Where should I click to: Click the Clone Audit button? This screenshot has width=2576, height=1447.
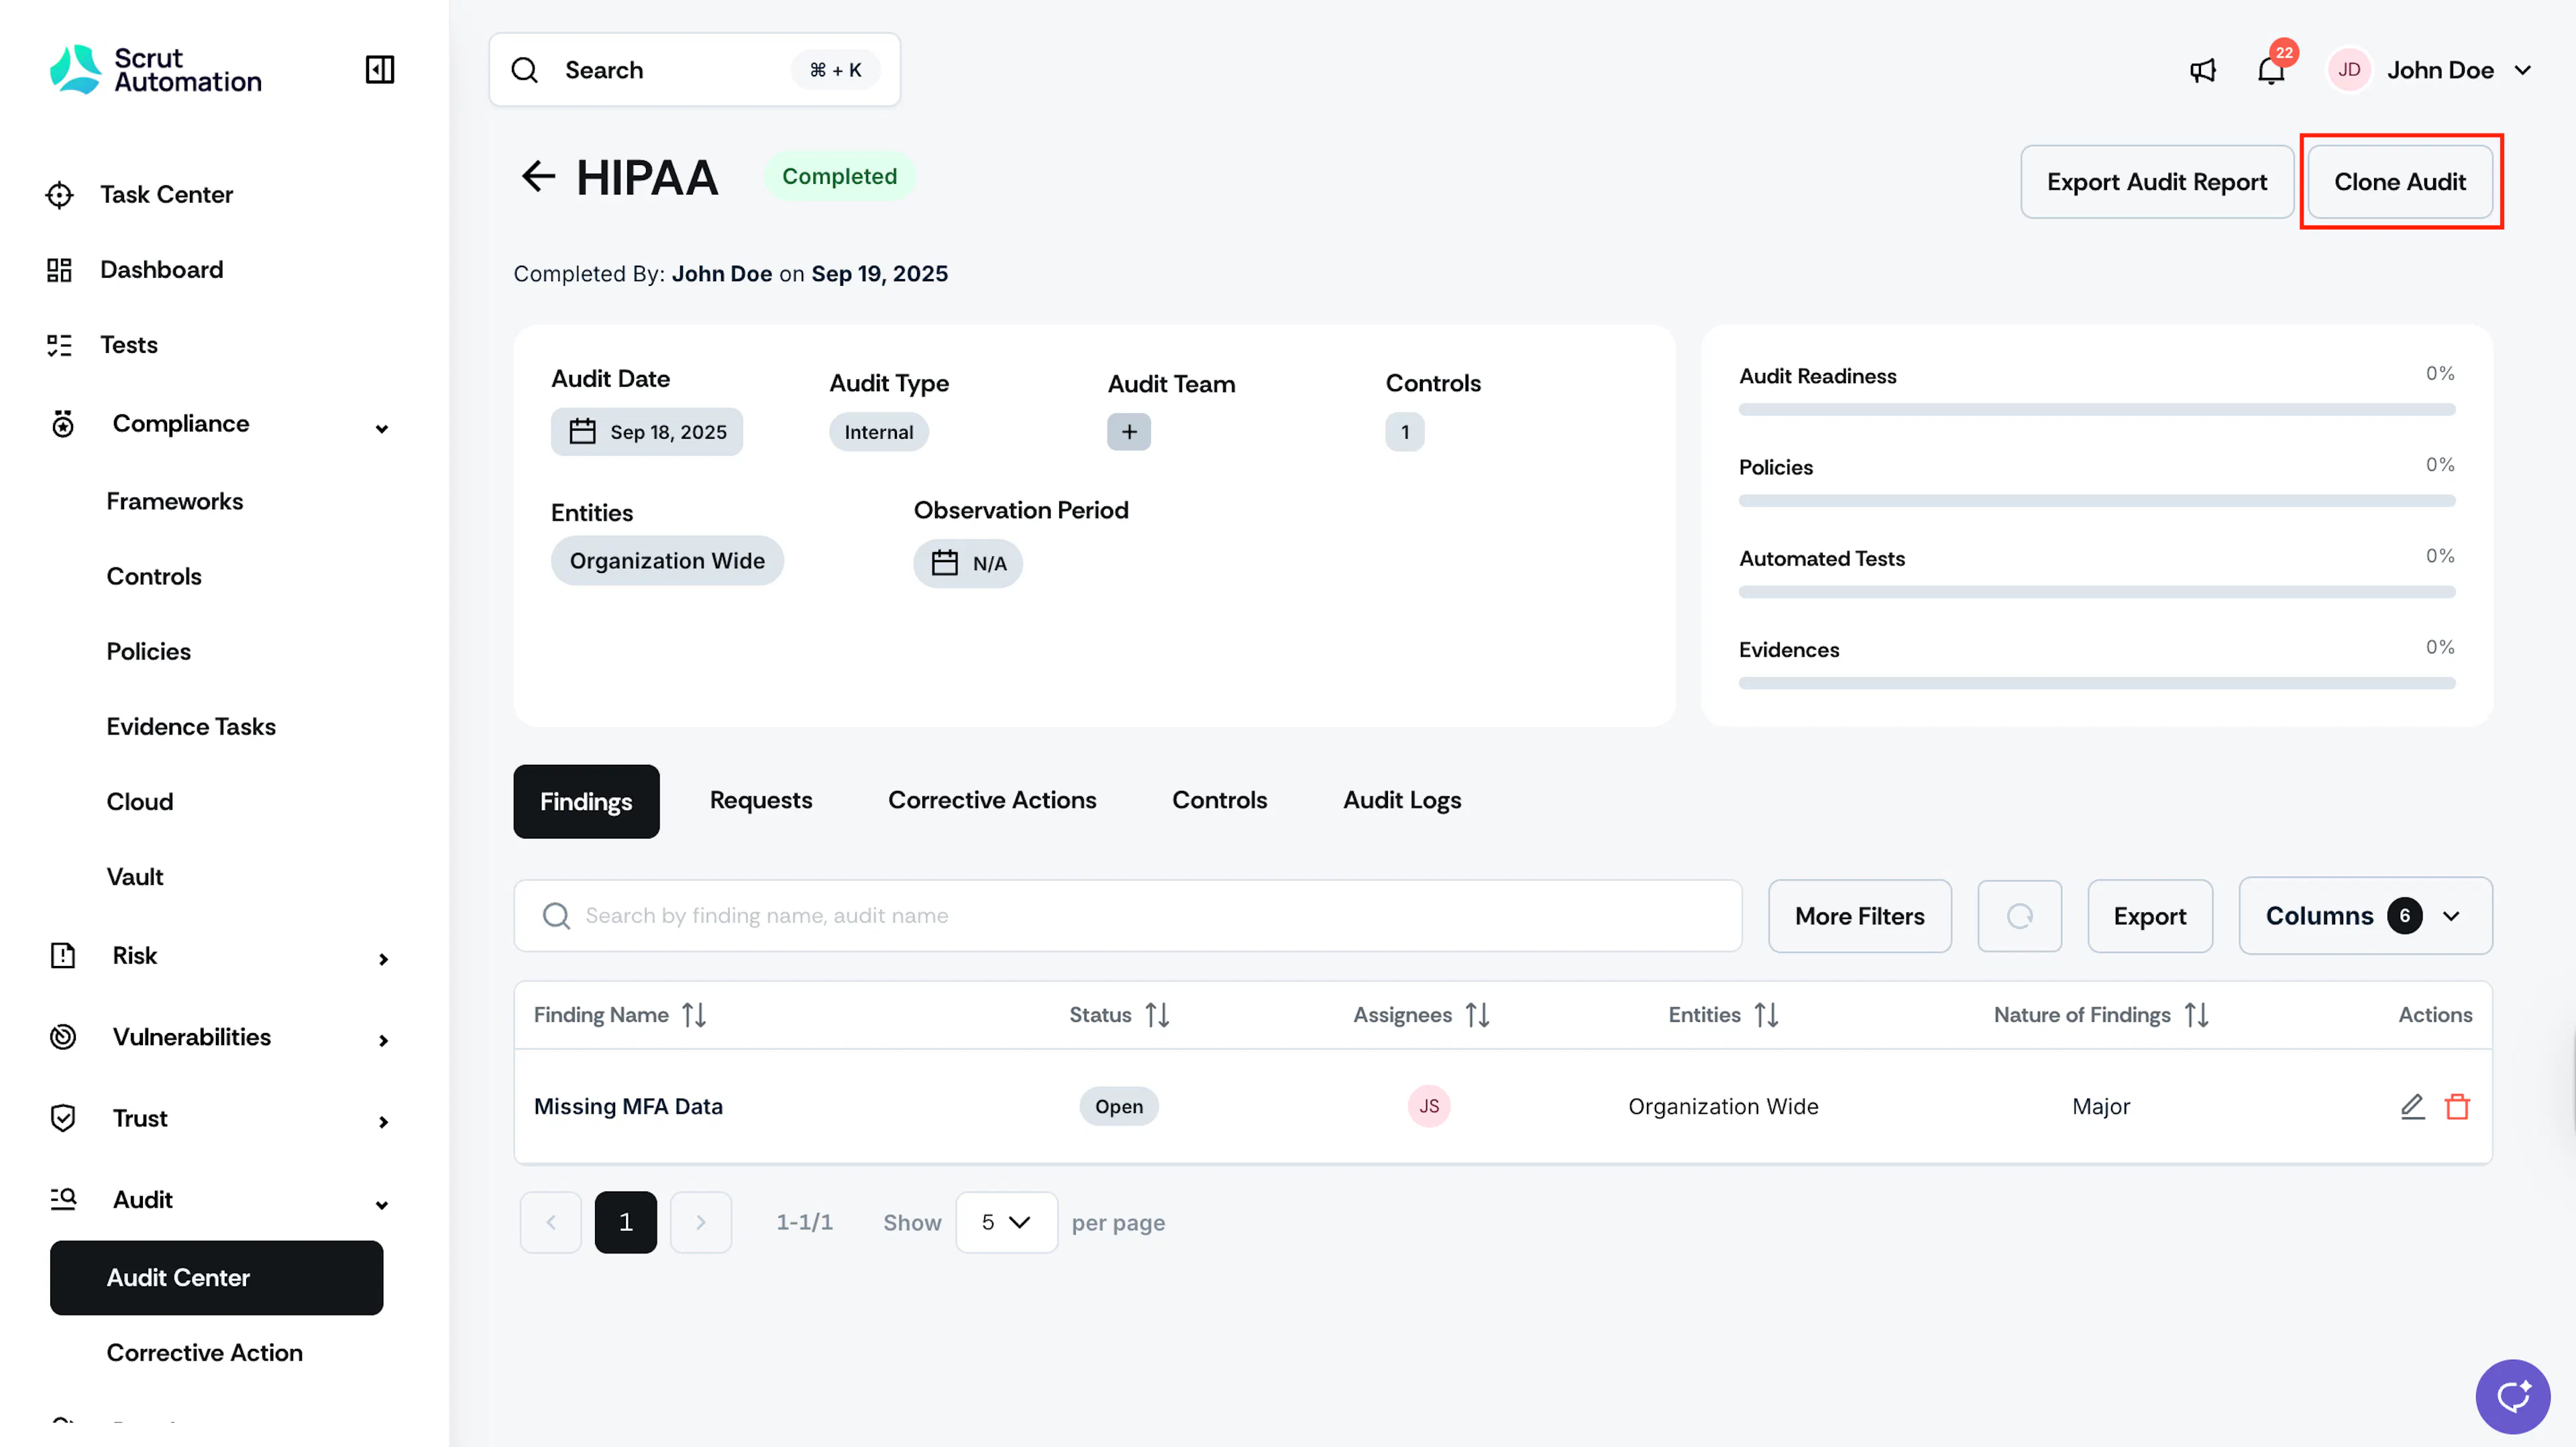[x=2400, y=182]
